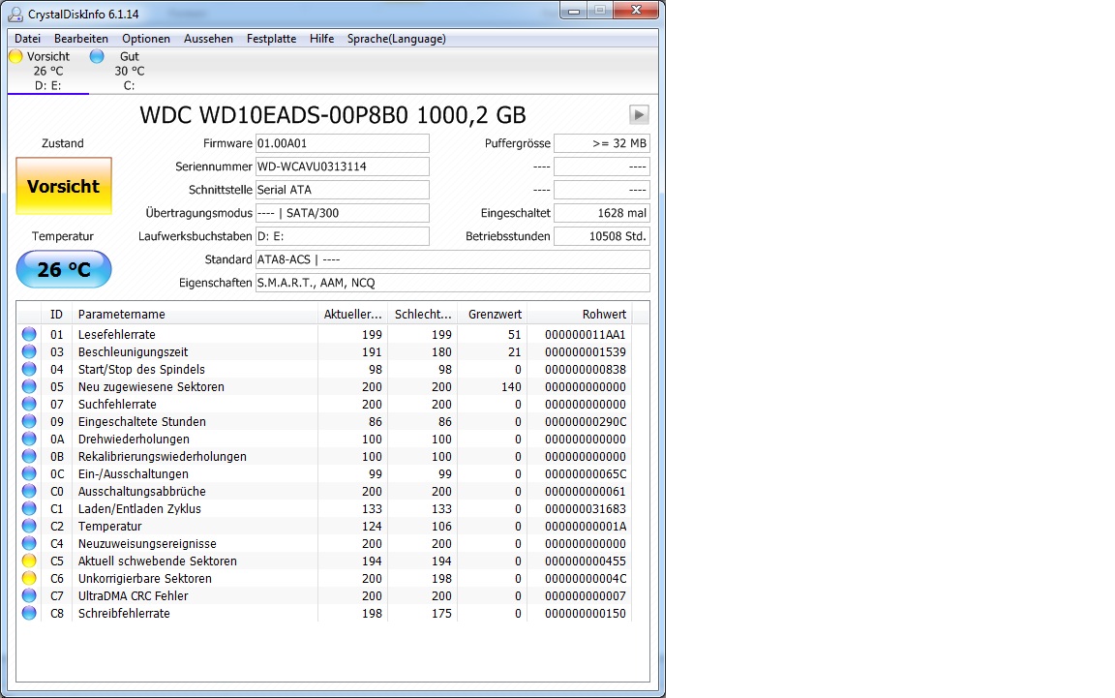Click the Standard field ATA8-ACS
1115x698 pixels.
pos(452,259)
